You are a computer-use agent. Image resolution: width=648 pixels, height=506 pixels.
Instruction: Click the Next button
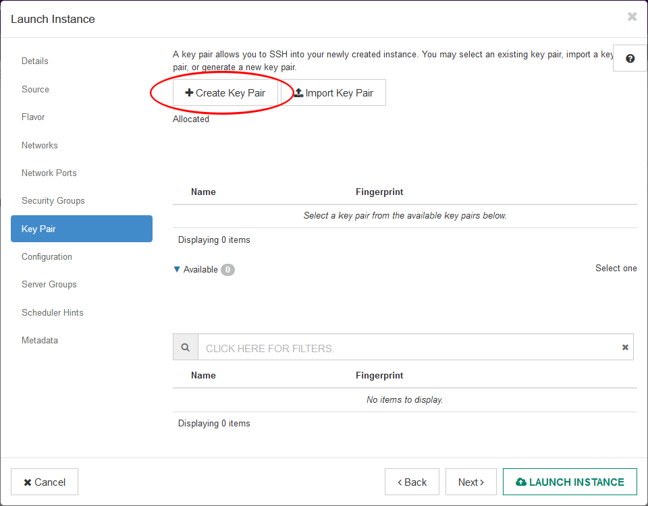pyautogui.click(x=470, y=482)
